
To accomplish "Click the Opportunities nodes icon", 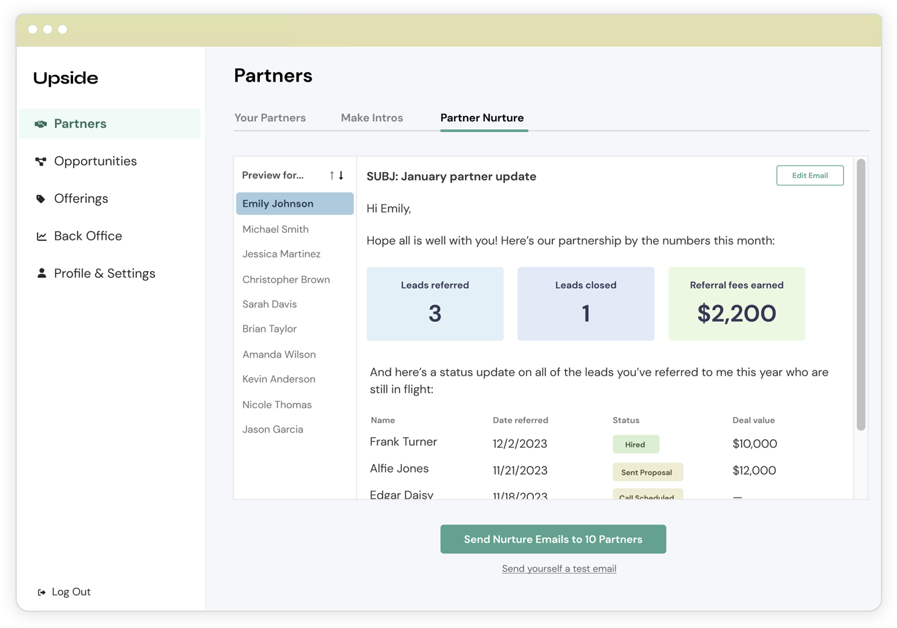I will (x=41, y=161).
